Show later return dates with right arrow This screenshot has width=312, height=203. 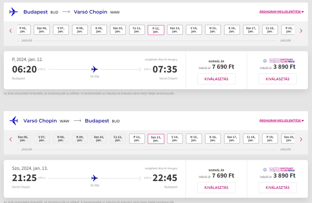(301, 139)
